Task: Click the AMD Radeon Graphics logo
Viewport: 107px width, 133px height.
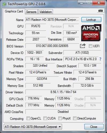Action: [x=91, y=33]
